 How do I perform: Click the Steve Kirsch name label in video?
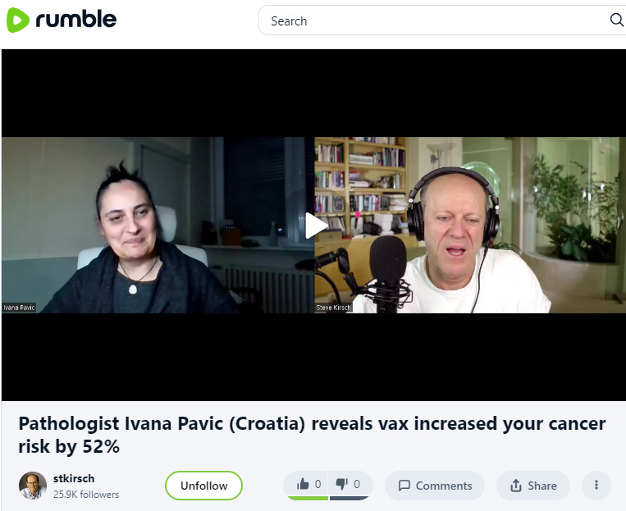[333, 308]
